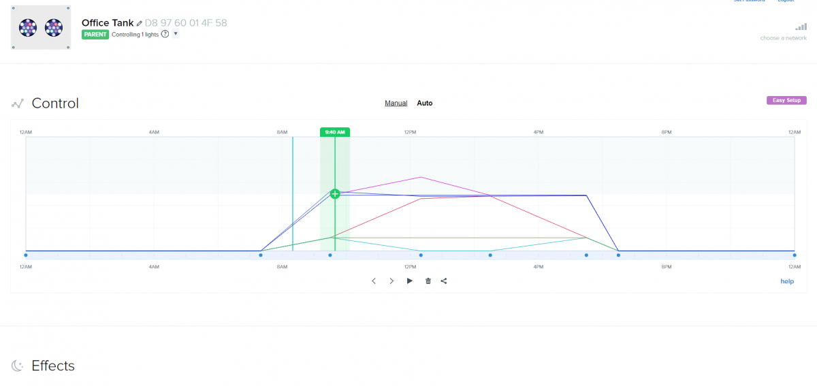
Task: Select the timeline point dot at 12AM start
Action: tap(26, 255)
